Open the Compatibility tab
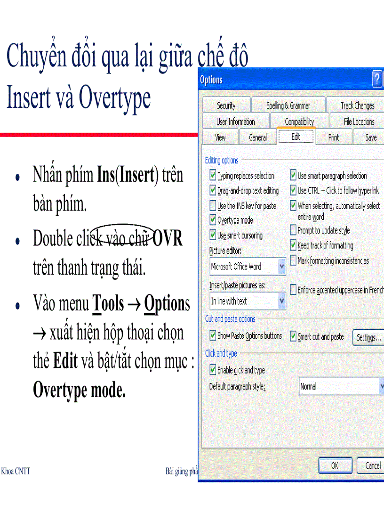 [x=300, y=121]
